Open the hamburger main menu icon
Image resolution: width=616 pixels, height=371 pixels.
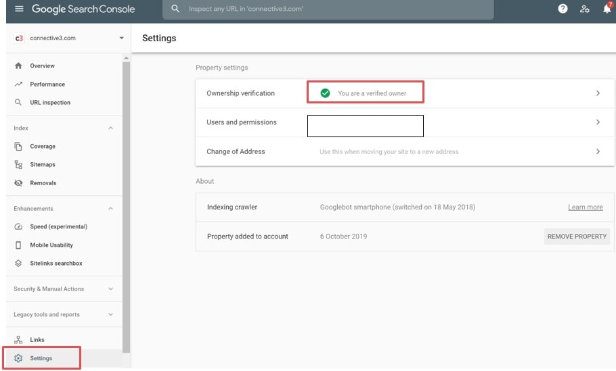pyautogui.click(x=19, y=9)
